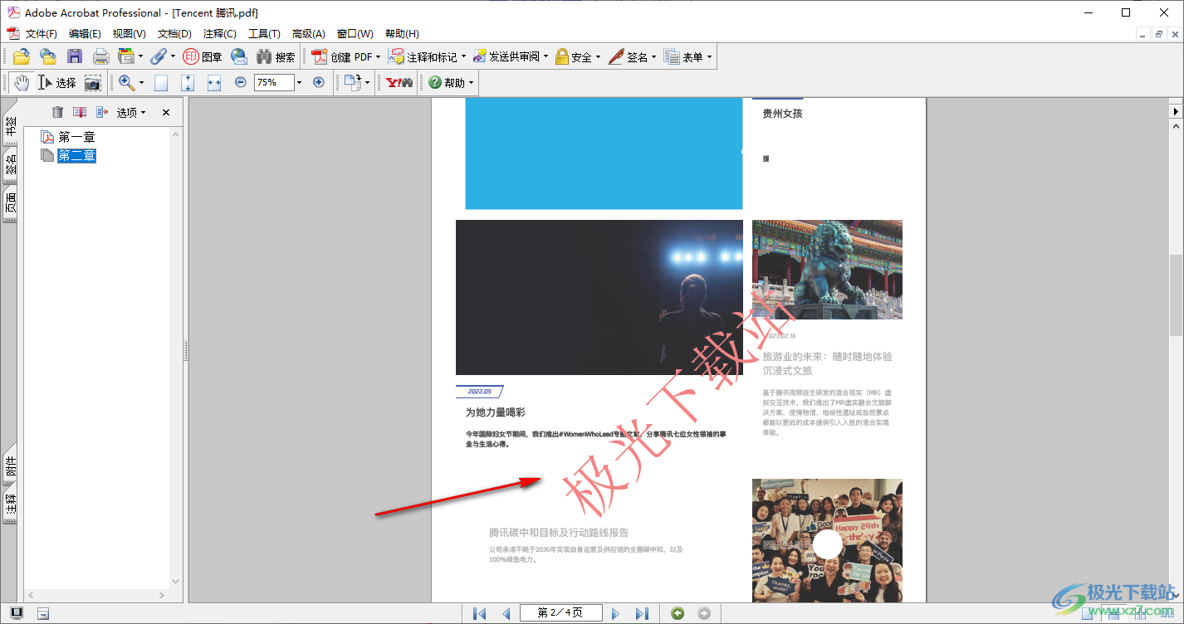Open the 选项 options dropdown in the bookmarks panel
The image size is (1184, 624).
coord(131,112)
